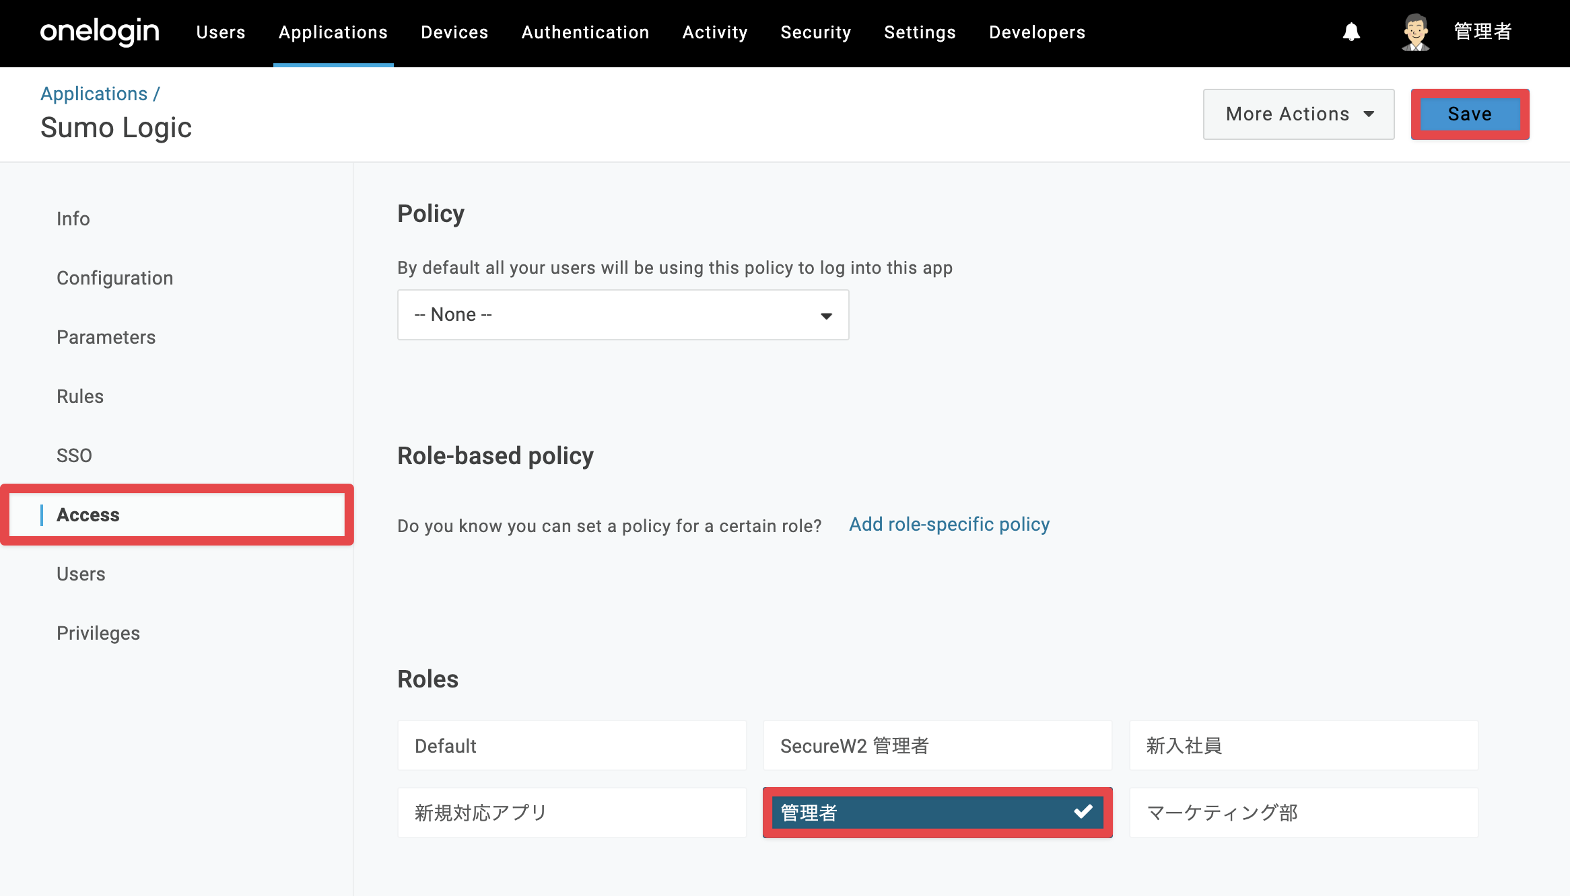Switch to the Info sidebar tab
The width and height of the screenshot is (1570, 896).
coord(73,219)
